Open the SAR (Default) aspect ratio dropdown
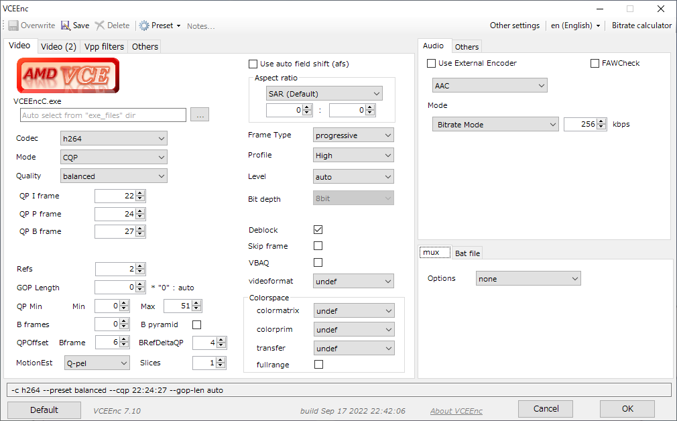This screenshot has height=421, width=677. [324, 94]
